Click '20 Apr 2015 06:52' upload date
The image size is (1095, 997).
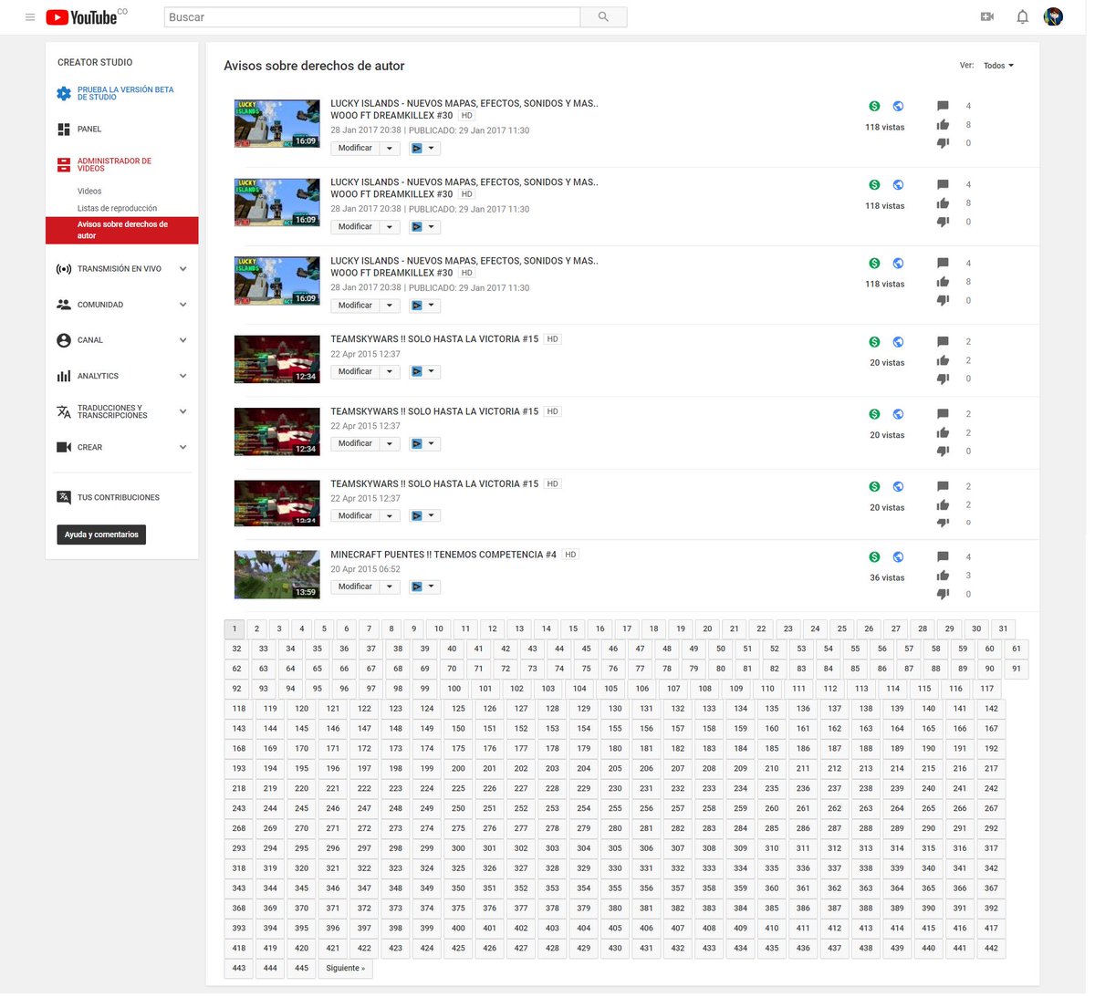coord(365,569)
